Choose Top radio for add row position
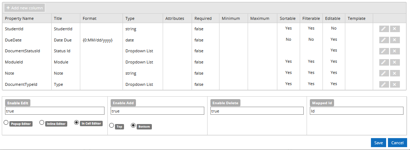The width and height of the screenshot is (410, 150). click(111, 125)
